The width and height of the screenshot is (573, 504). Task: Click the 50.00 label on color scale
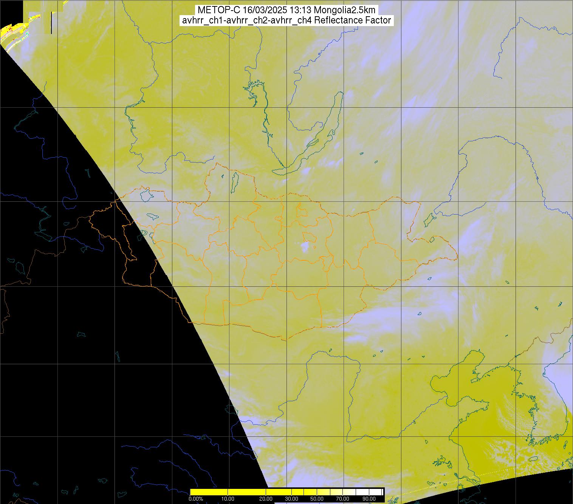(317, 499)
